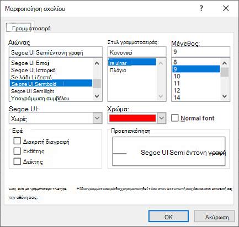Click the red color swatch
The image size is (239, 227).
[132, 118]
